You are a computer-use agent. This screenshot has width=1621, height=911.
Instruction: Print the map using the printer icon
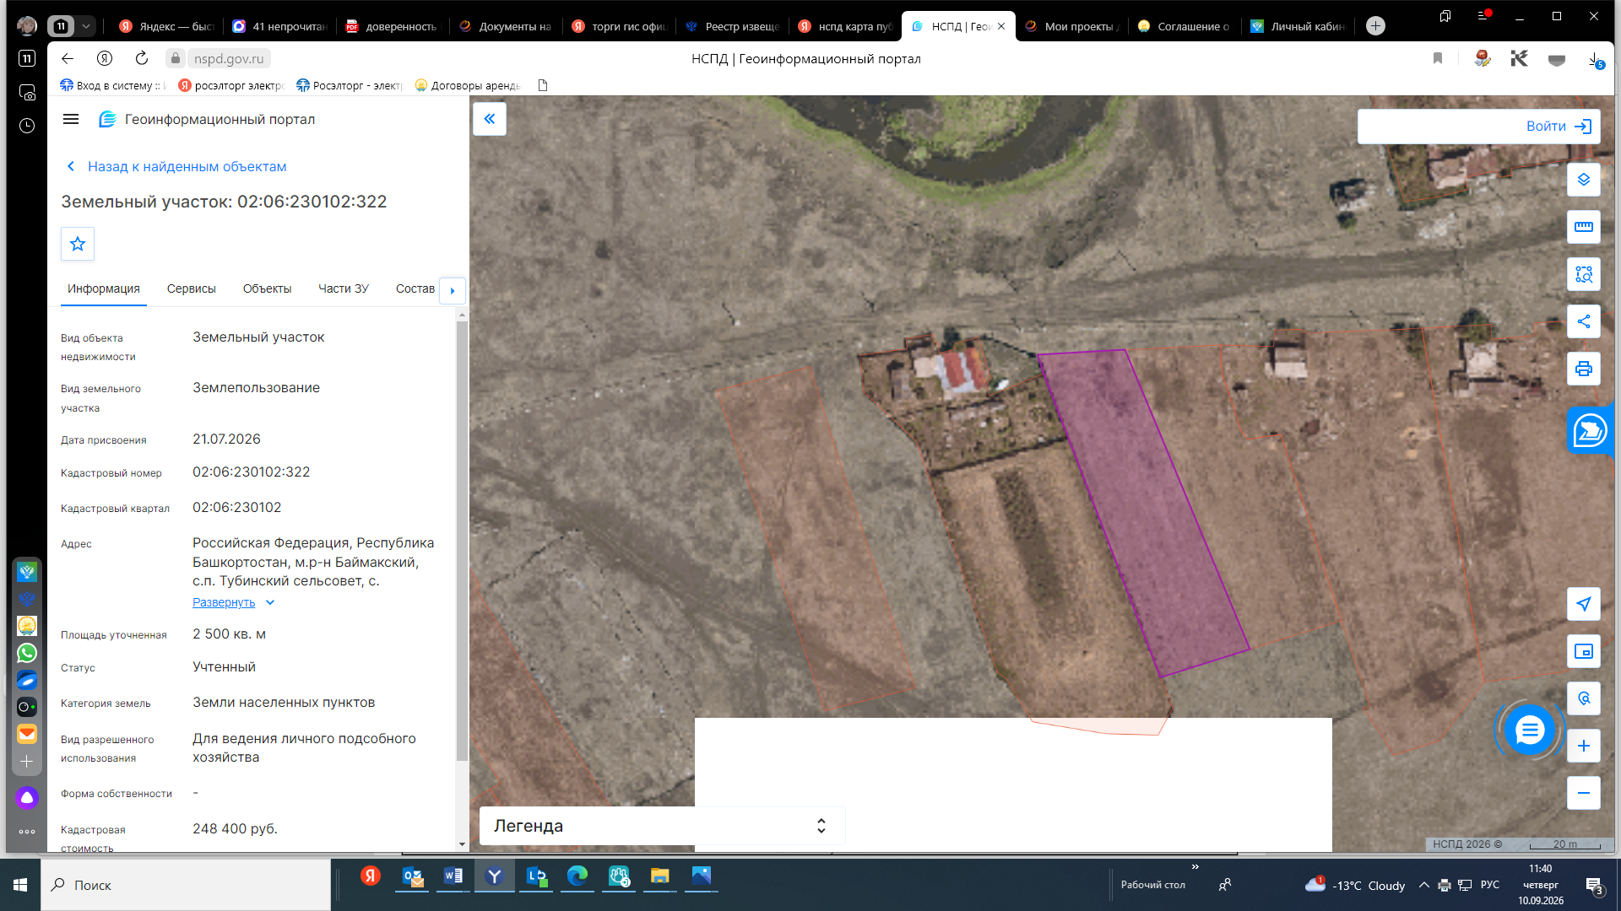(1584, 369)
